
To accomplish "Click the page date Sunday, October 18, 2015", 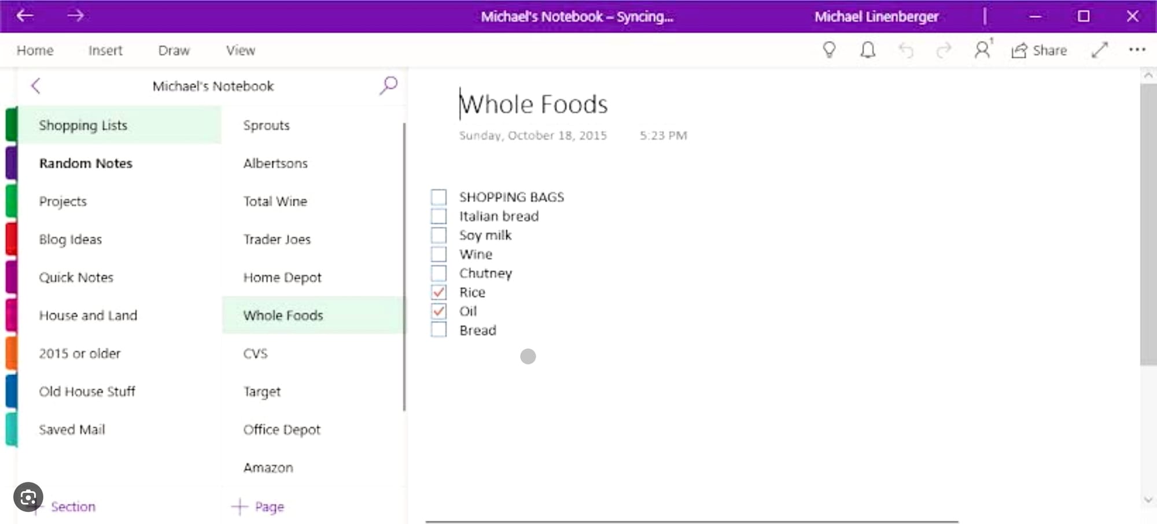I will [533, 135].
